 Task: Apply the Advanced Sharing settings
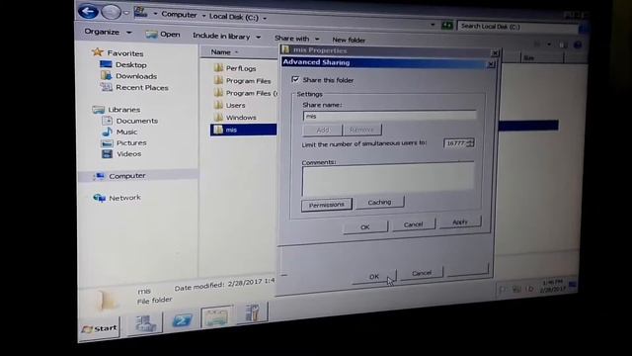pos(460,222)
